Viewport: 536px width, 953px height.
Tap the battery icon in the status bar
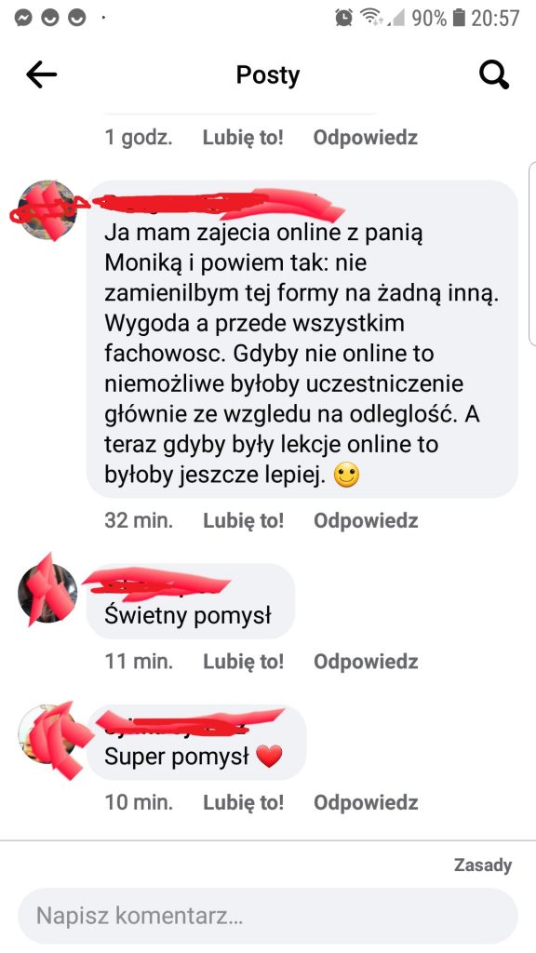point(460,18)
